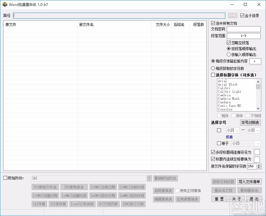
Task: Click the question mark help icon
Action: tap(150, 178)
